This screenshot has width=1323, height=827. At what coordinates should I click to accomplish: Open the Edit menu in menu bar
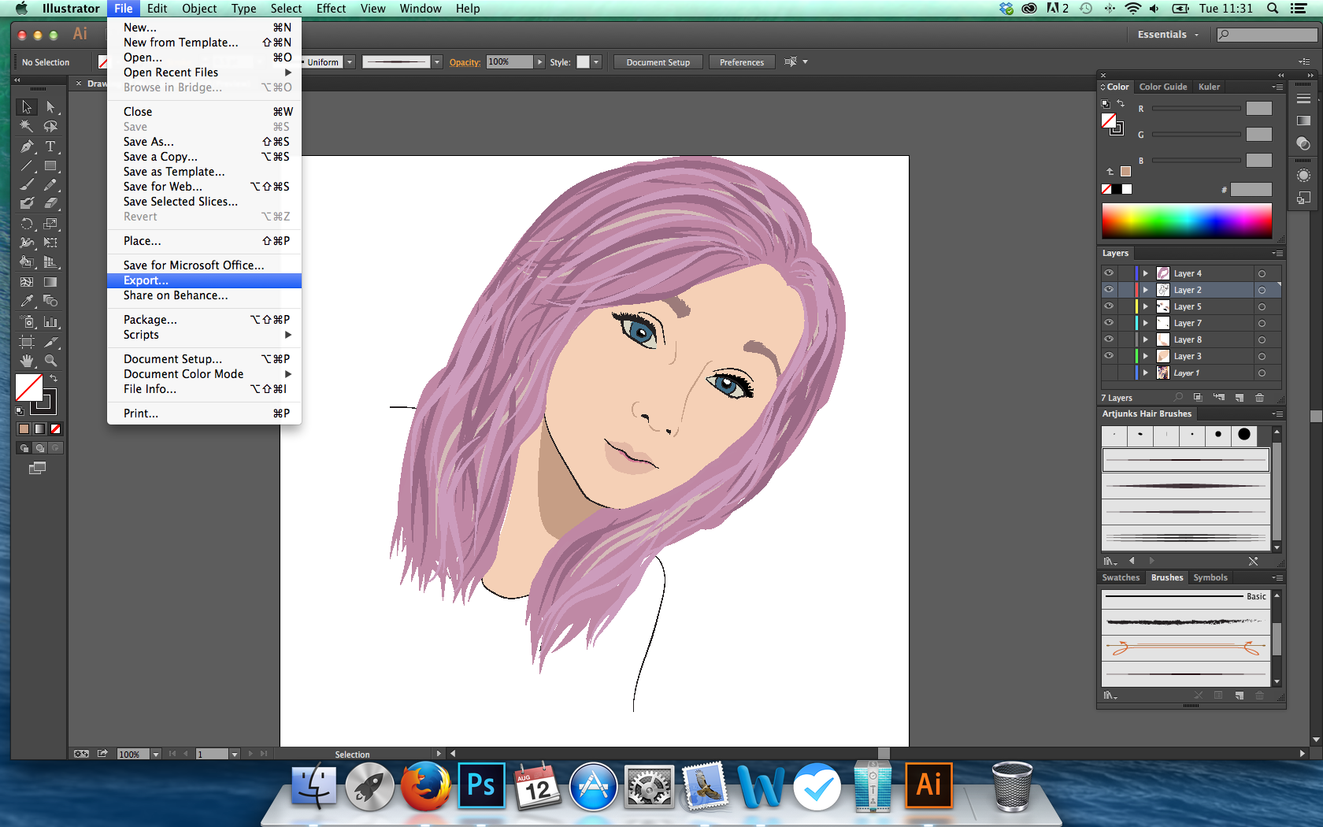[157, 9]
